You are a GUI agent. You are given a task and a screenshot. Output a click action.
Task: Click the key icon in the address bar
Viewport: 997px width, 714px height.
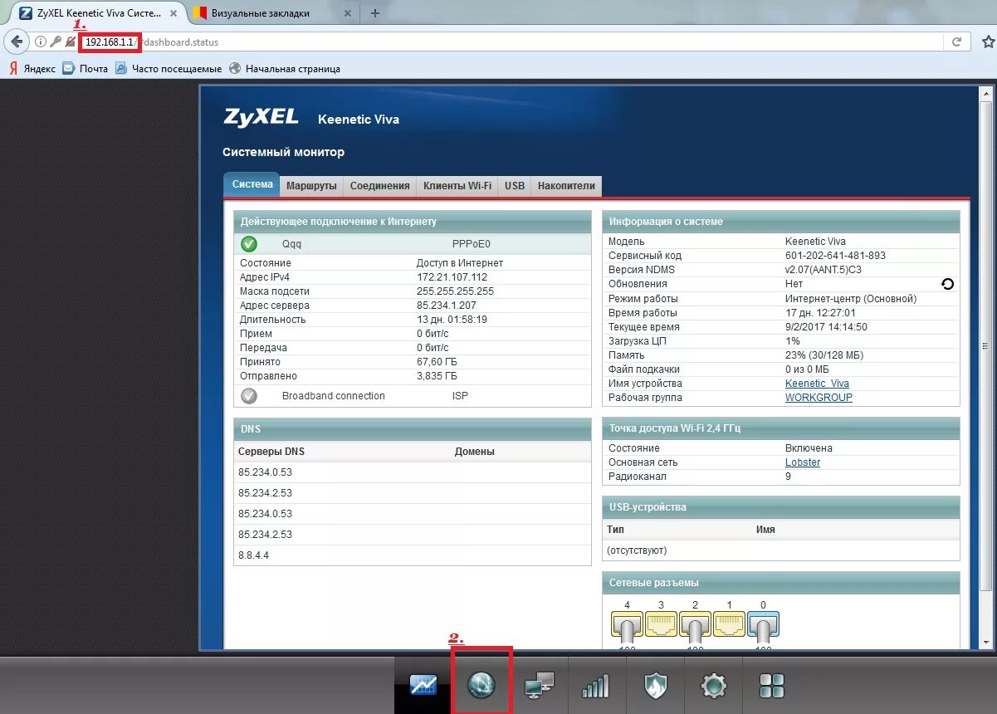[x=55, y=42]
